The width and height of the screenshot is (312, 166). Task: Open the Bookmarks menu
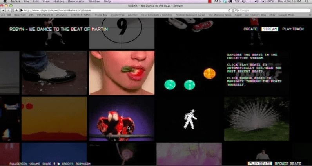[x=76, y=2]
